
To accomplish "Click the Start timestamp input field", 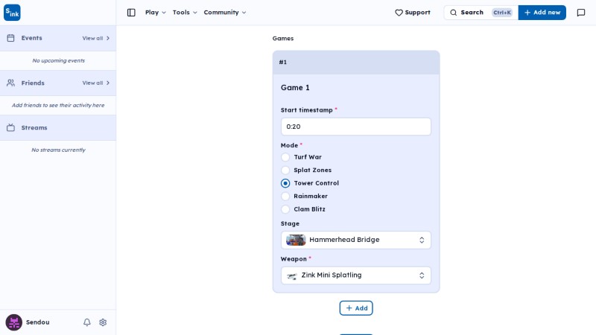I will pos(356,127).
